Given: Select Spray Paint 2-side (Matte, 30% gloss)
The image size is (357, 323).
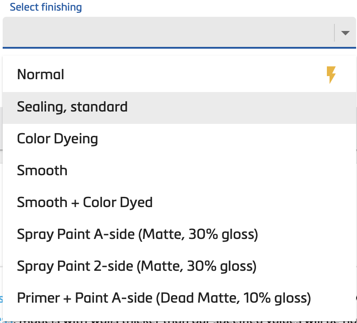Looking at the screenshot, I should coord(137,266).
